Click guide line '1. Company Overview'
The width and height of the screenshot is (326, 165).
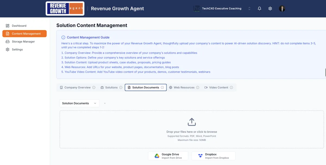(129, 53)
